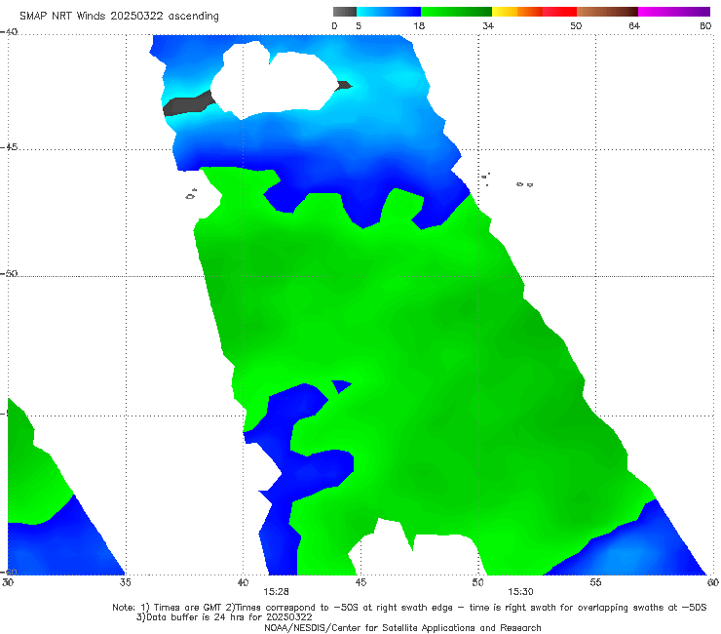Click the small island outline left of the swath
Screen dimensions: 721x634
point(191,194)
